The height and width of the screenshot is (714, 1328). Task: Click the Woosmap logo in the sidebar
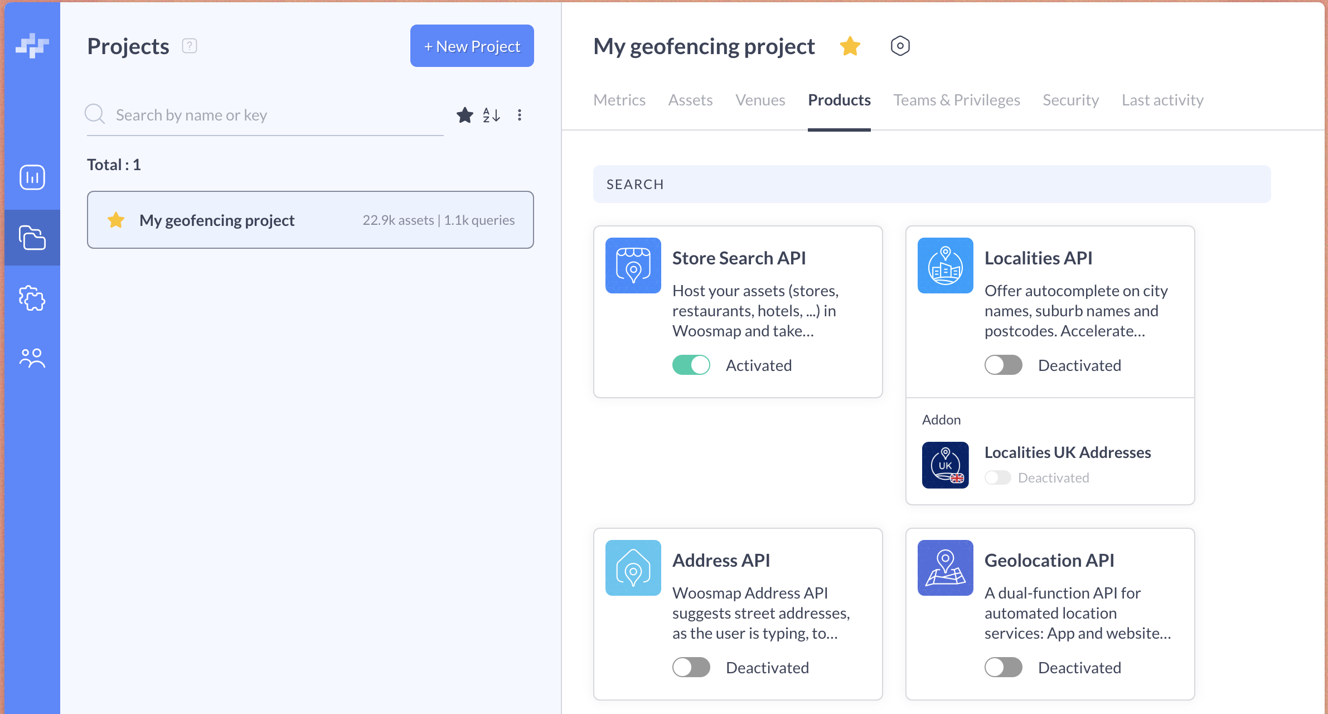tap(32, 46)
